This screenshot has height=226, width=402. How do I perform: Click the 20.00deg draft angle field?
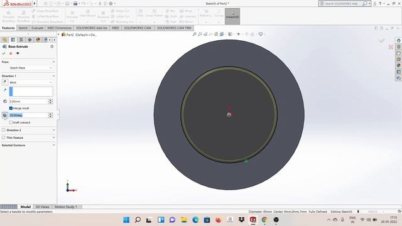(28, 116)
